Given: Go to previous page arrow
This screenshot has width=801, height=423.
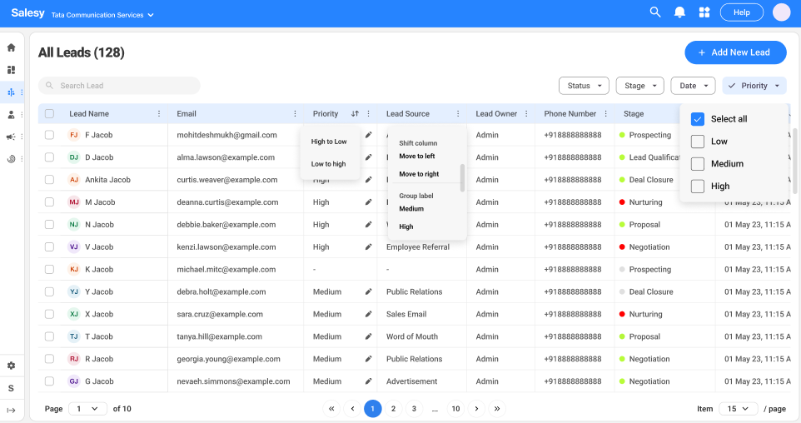Looking at the screenshot, I should tap(352, 409).
